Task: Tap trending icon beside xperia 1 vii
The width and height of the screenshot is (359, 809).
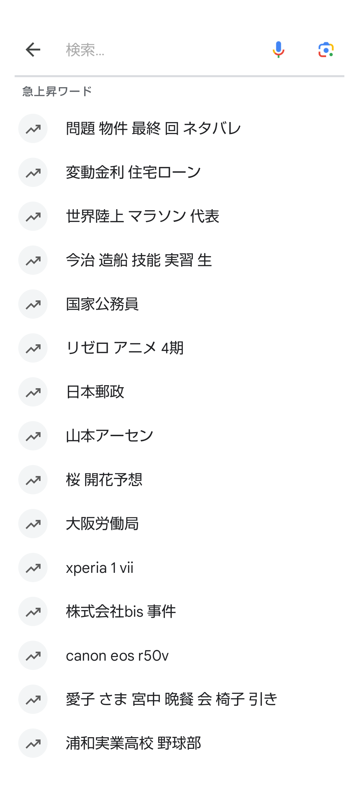Action: tap(33, 567)
